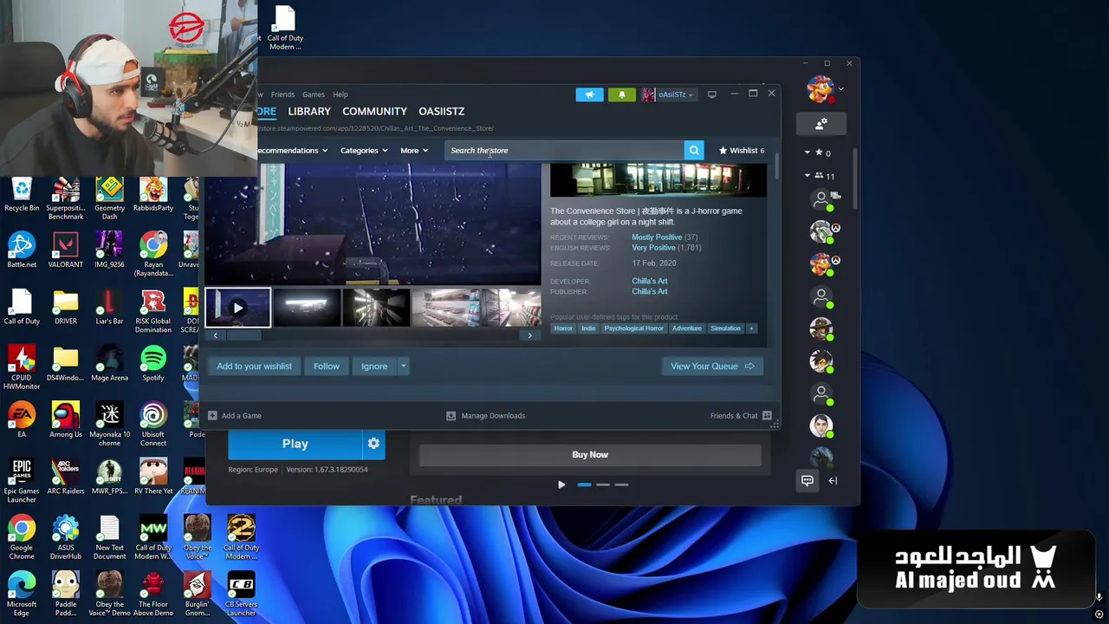Click the Buy now button in launcher

pos(590,455)
